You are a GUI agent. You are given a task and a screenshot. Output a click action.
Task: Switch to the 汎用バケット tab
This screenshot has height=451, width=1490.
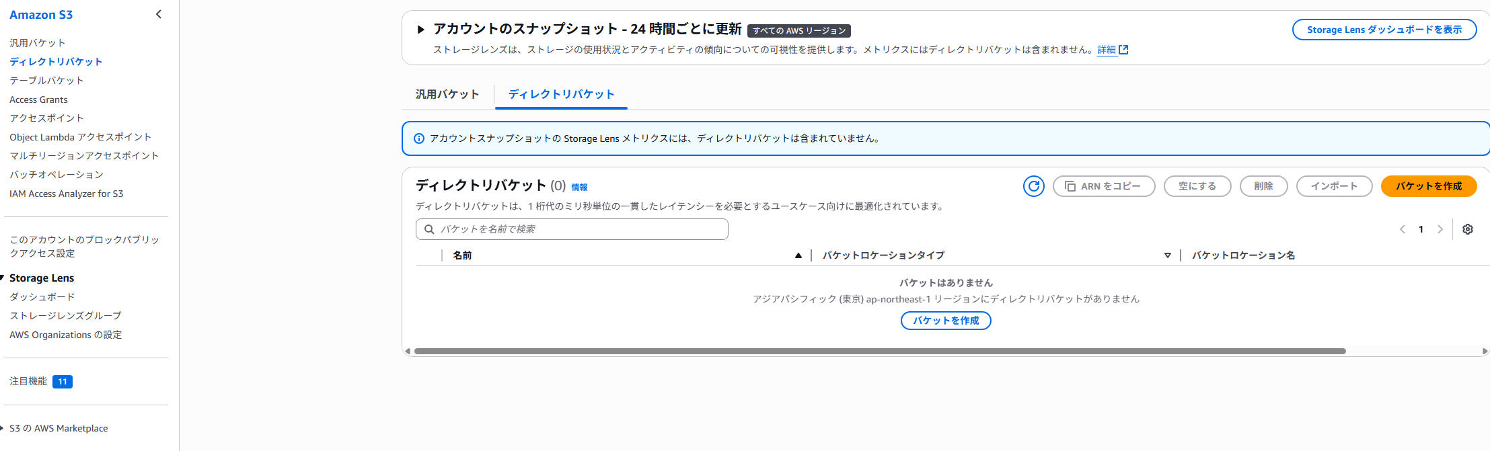pyautogui.click(x=447, y=94)
